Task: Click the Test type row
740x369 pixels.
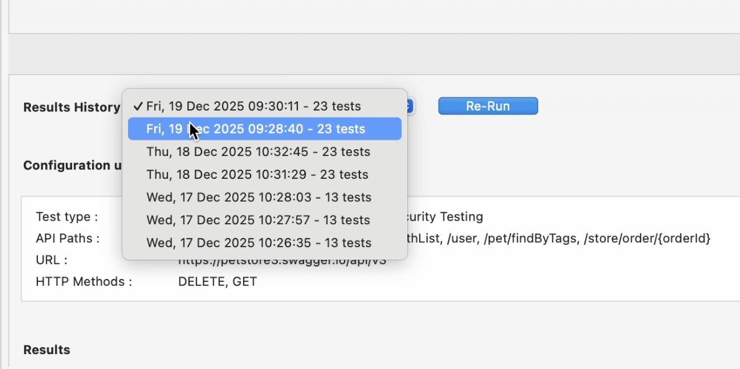Action: pos(66,217)
